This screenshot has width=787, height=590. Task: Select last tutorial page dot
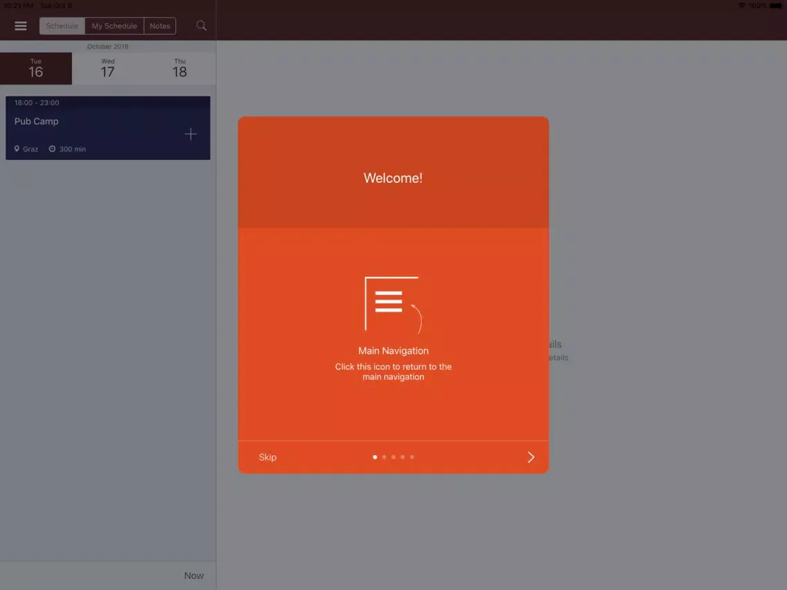click(x=412, y=457)
